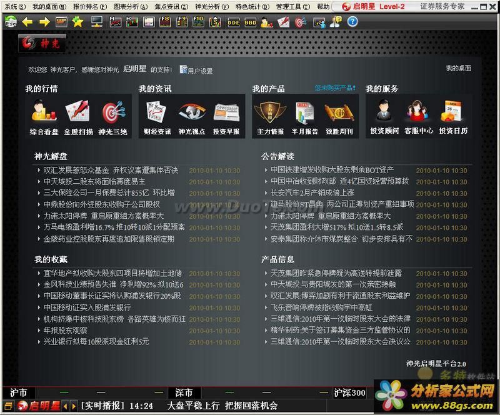
Task: Click the BBD toolbar icon
Action: coord(251,22)
